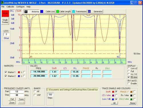Enable the Loss x2 display checkbox

[x=129, y=68]
